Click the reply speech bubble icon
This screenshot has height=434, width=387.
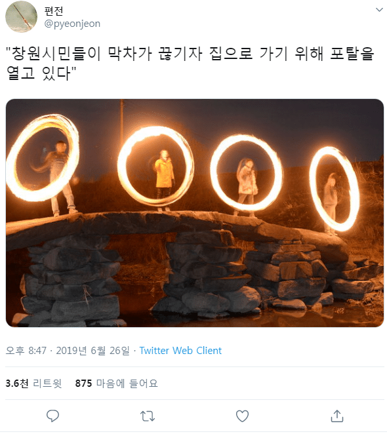(x=52, y=416)
